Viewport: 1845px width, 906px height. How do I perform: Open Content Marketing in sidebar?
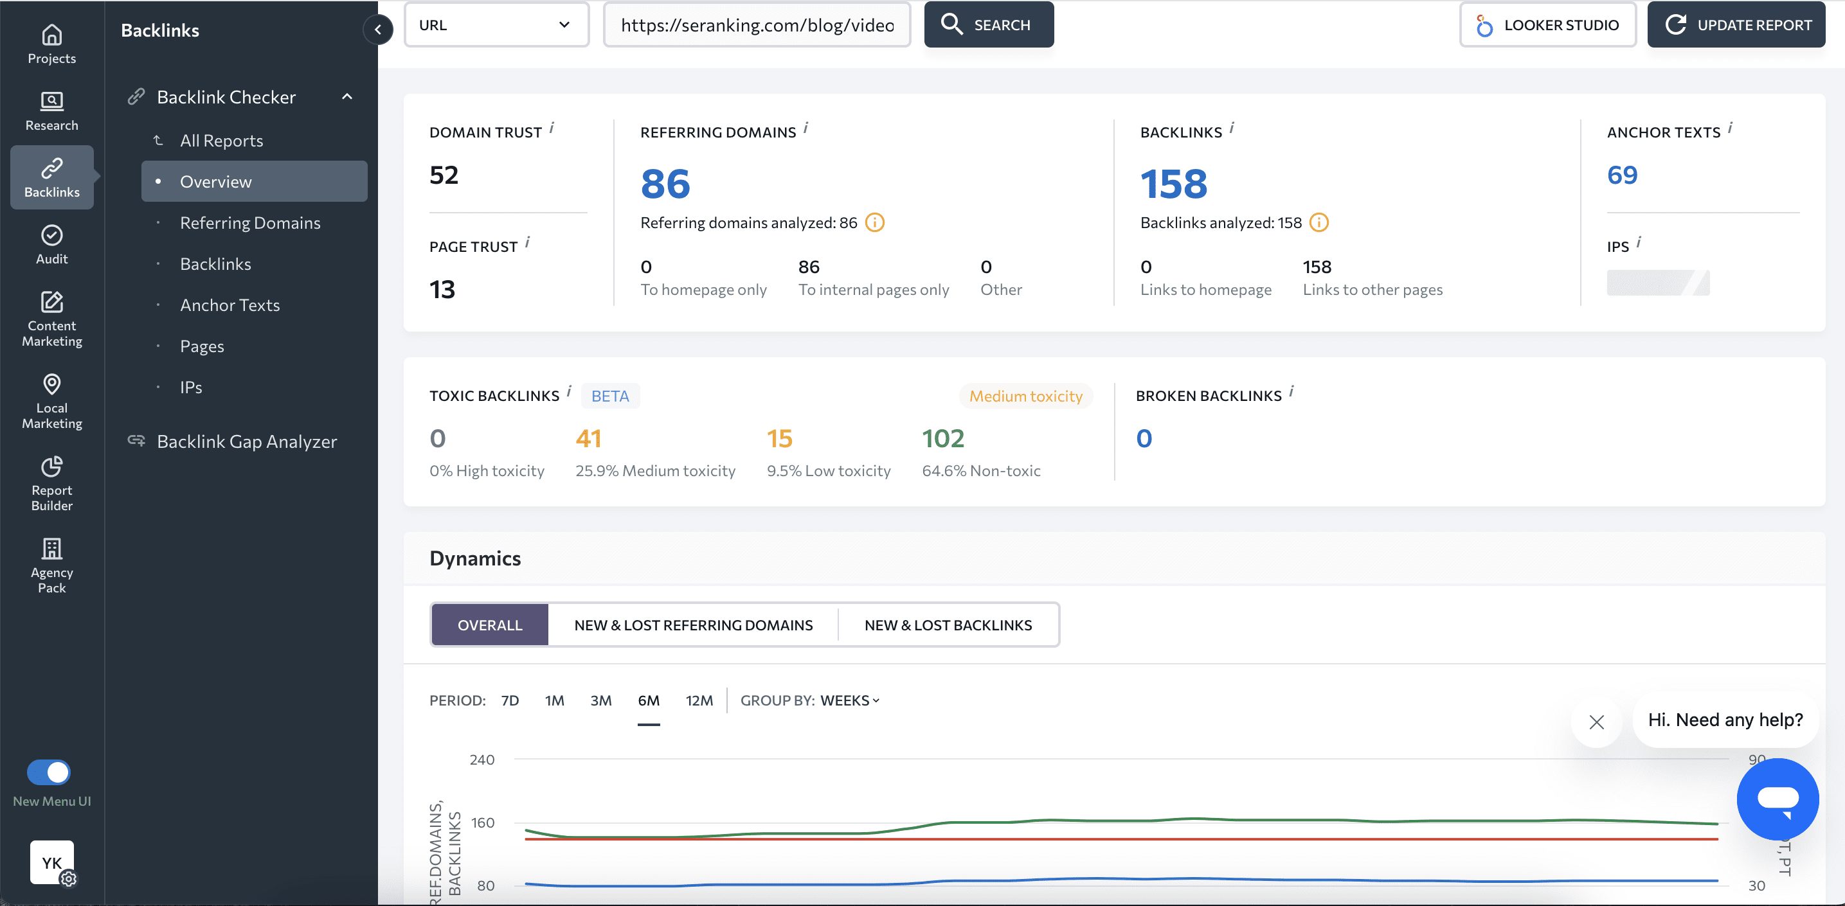pyautogui.click(x=51, y=319)
